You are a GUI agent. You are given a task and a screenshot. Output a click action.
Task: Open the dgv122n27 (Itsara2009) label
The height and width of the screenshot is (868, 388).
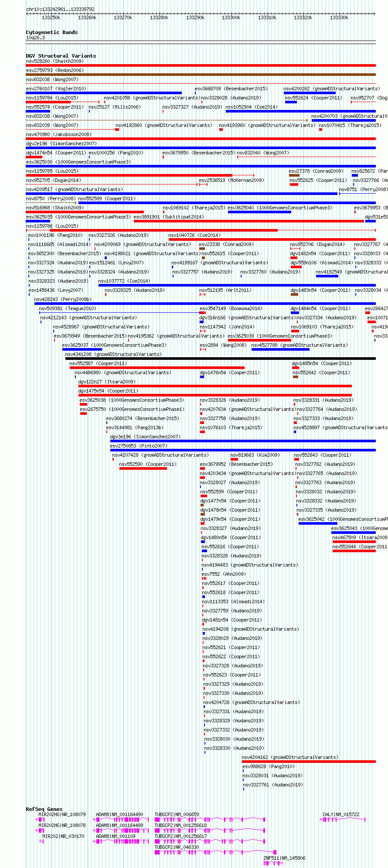click(x=107, y=382)
